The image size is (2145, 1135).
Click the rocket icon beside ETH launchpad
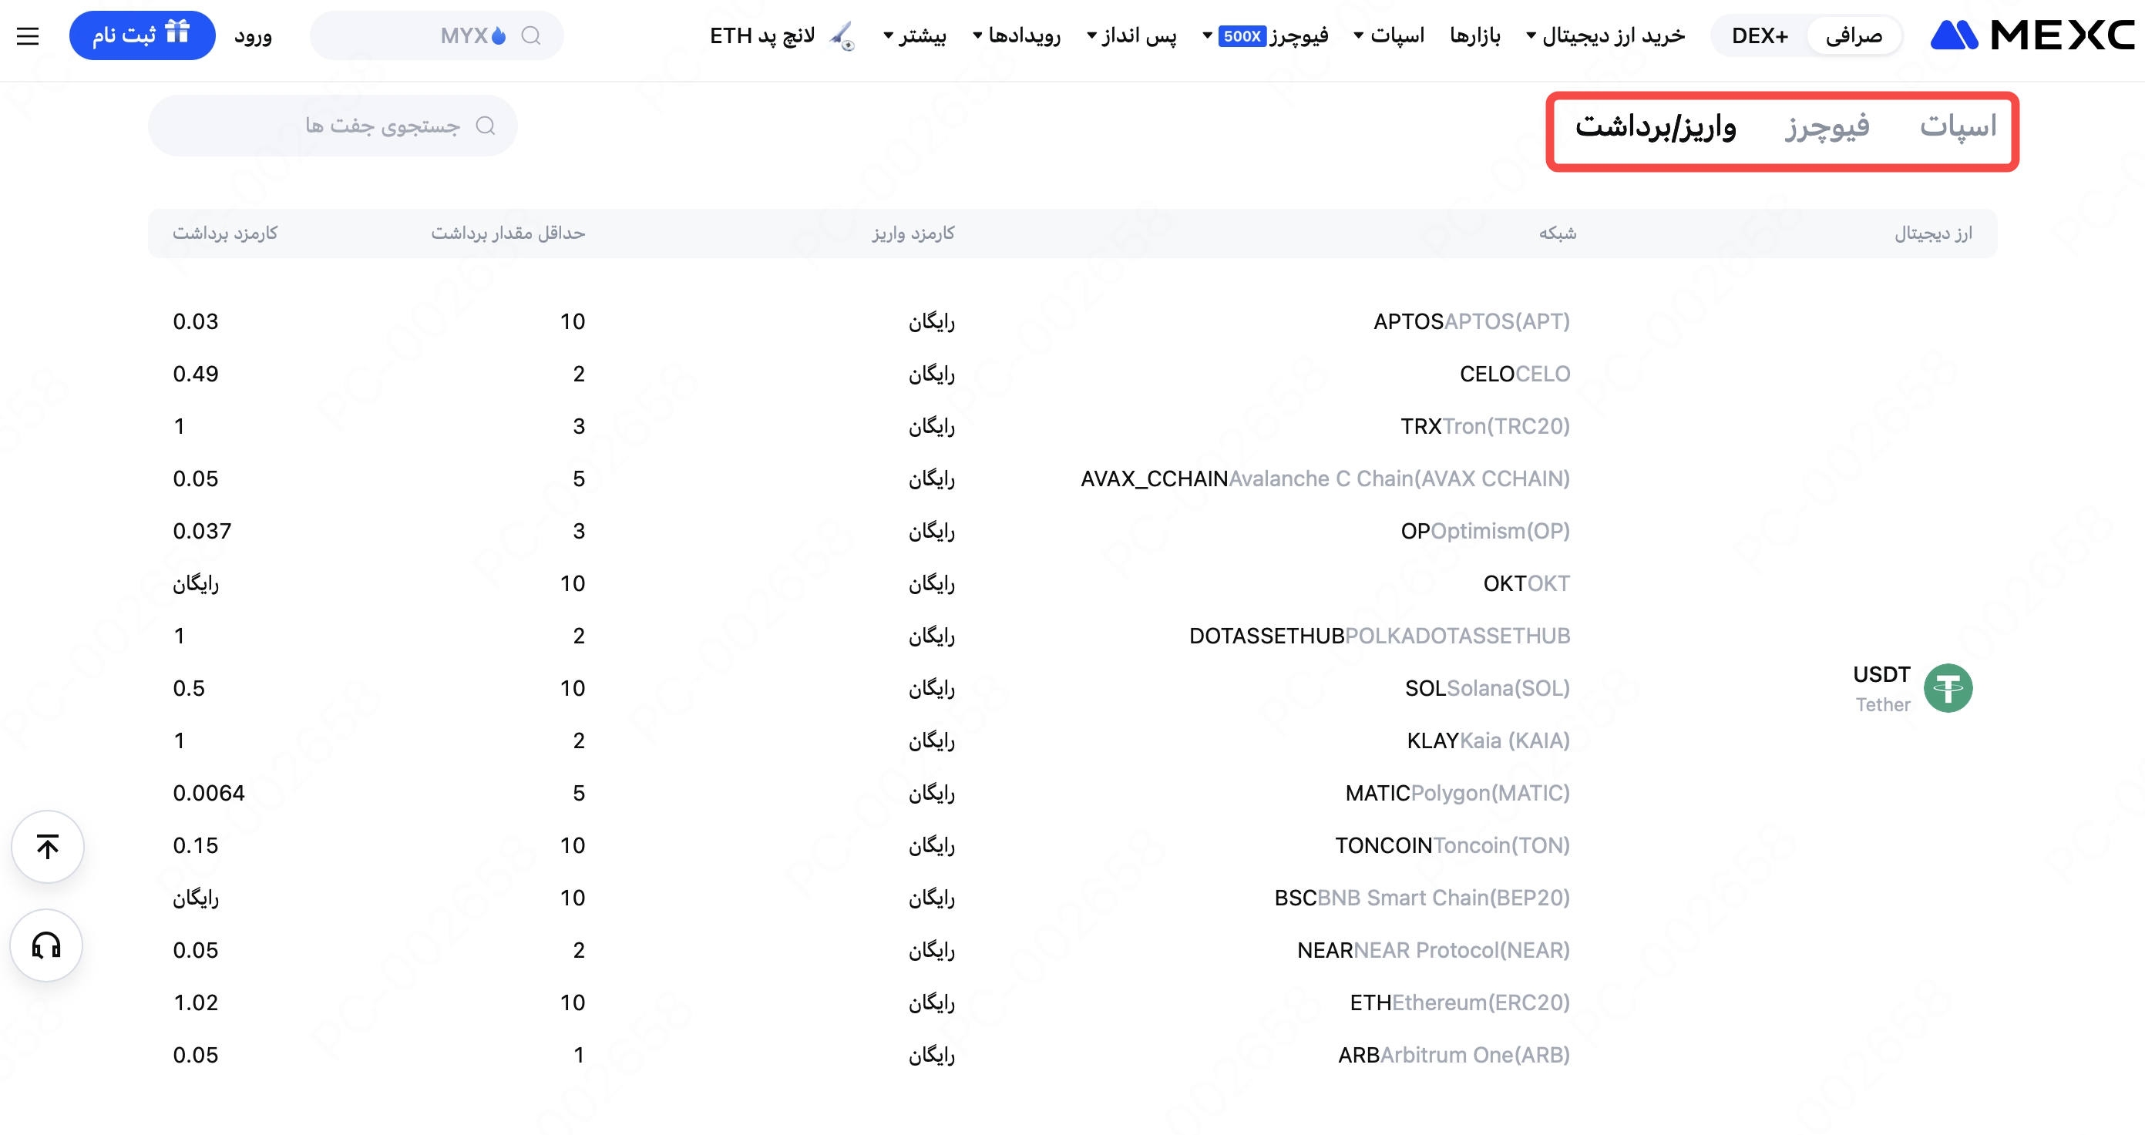(842, 35)
